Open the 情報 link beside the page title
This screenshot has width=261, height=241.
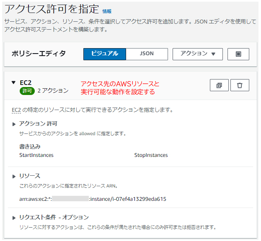(x=107, y=11)
